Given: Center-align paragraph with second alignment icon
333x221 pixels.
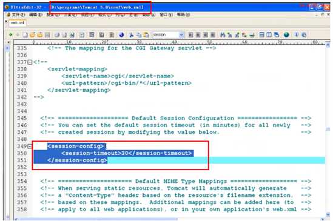Looking at the screenshot, I should point(198,35).
